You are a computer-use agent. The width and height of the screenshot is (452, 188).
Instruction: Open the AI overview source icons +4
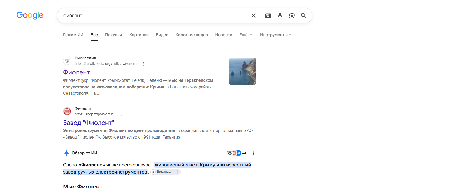[236, 153]
